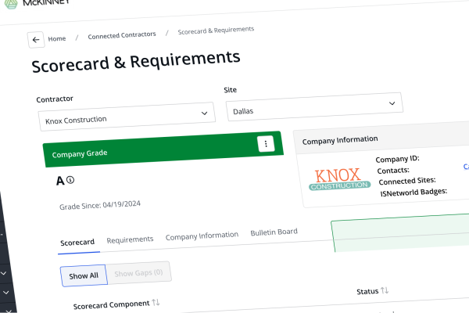The height and width of the screenshot is (313, 469).
Task: Click the Scorecard & Requirements page title
Action: pos(136,61)
